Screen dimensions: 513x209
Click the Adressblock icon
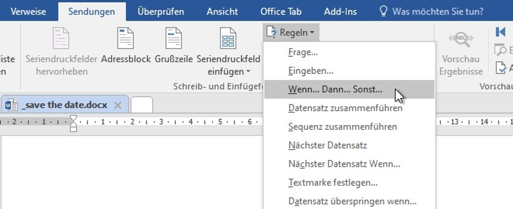click(x=126, y=38)
